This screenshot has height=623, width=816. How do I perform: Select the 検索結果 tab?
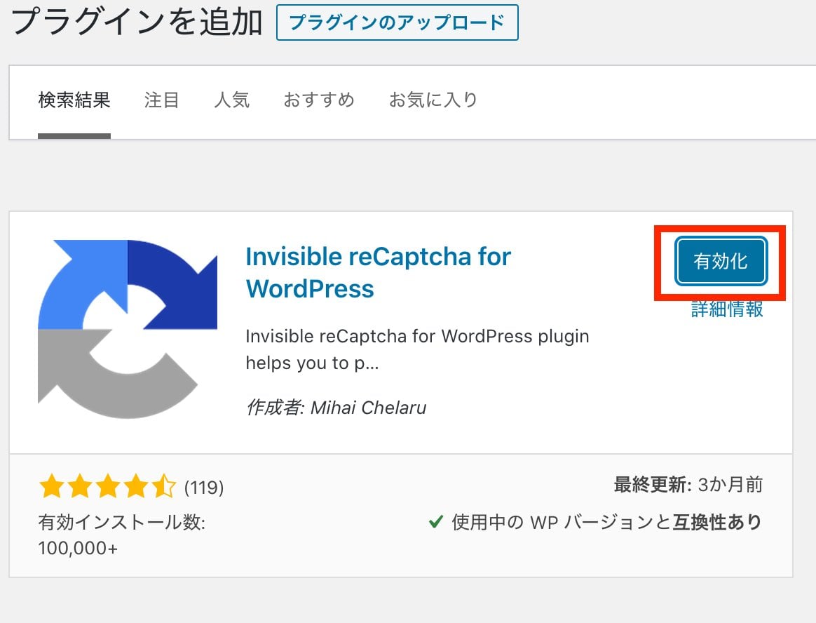(x=74, y=100)
